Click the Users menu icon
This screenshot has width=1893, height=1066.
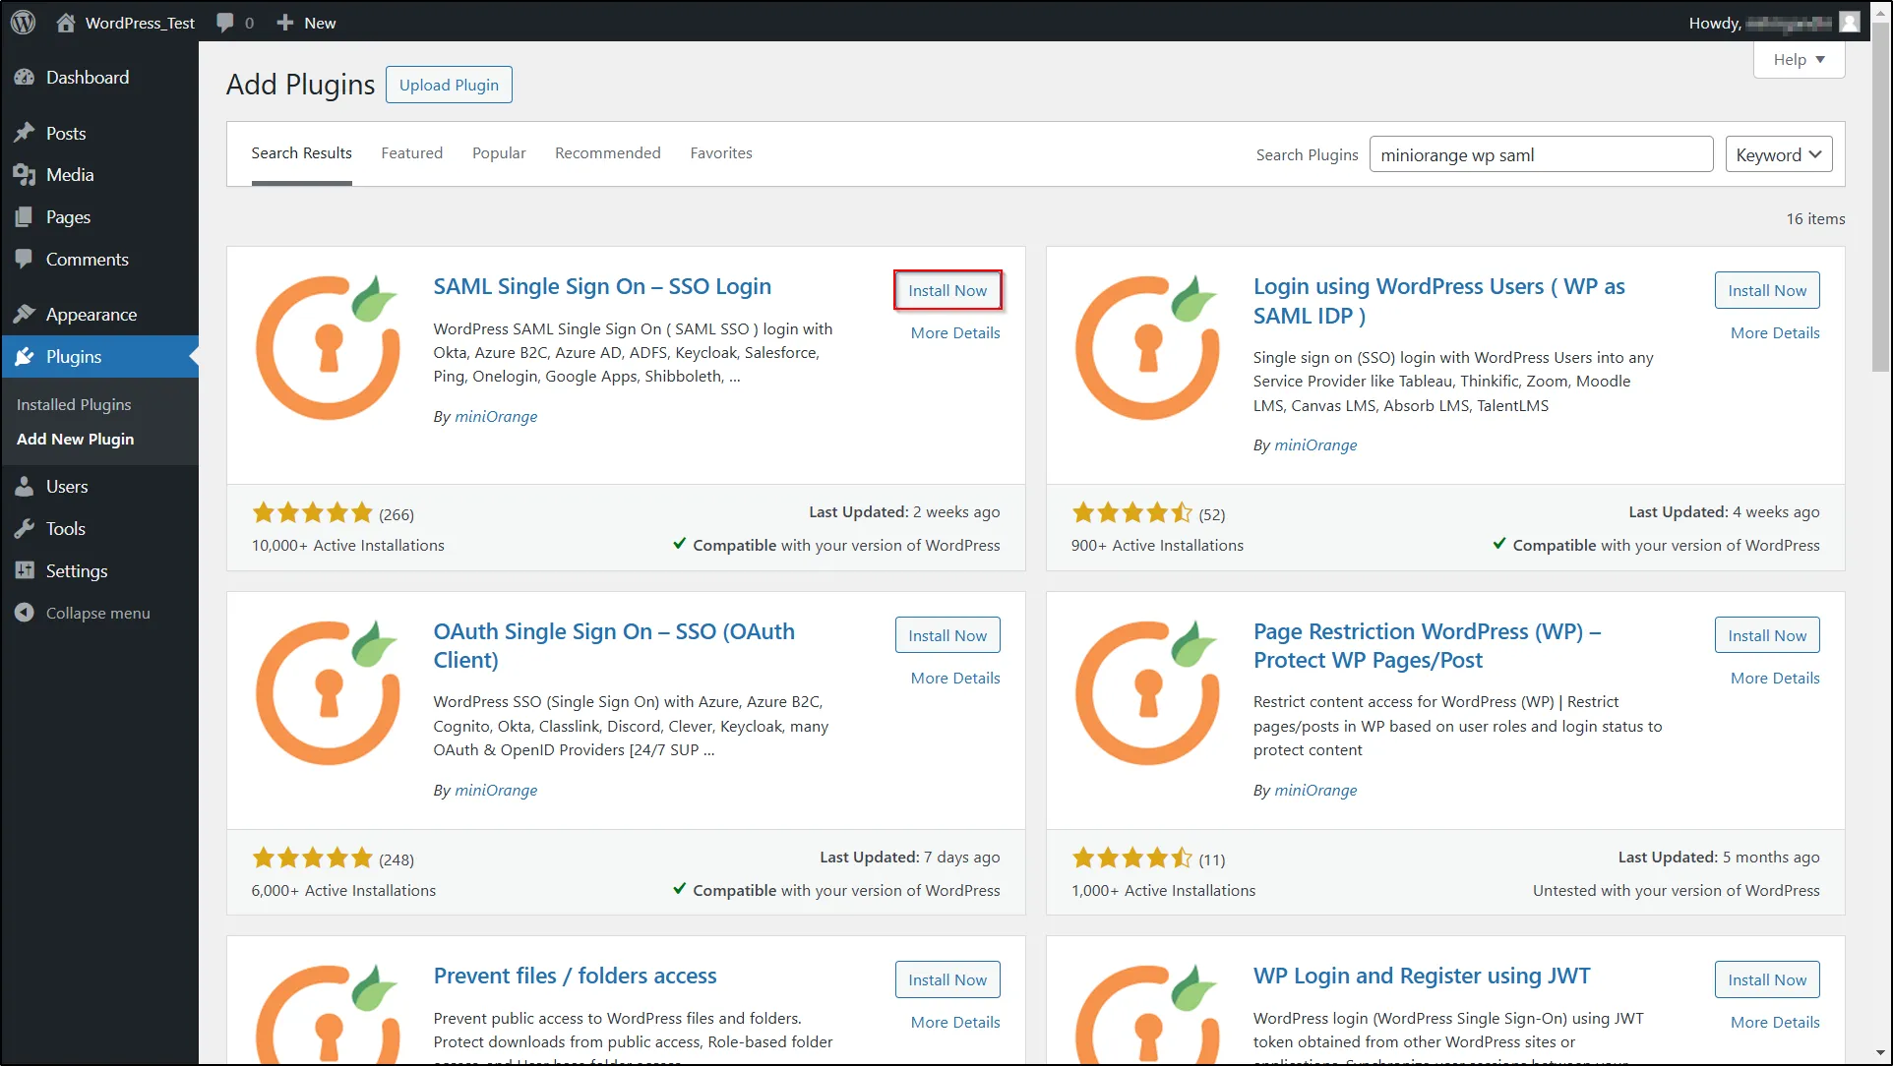[x=26, y=486]
